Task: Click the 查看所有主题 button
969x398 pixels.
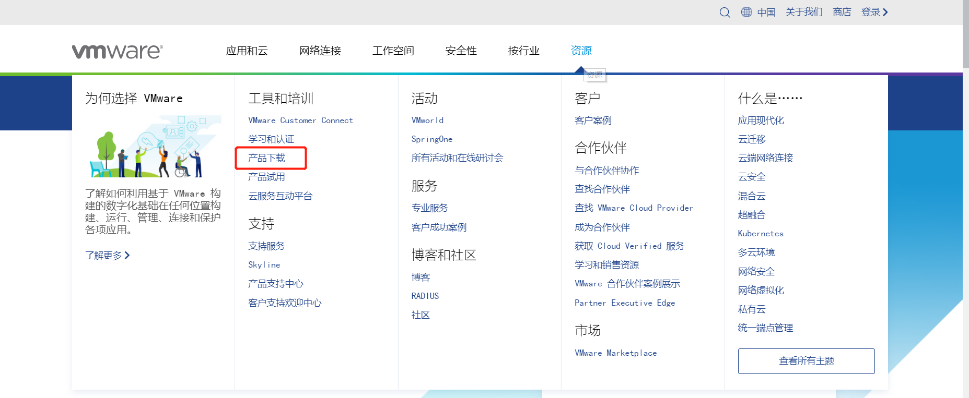Action: (x=806, y=361)
